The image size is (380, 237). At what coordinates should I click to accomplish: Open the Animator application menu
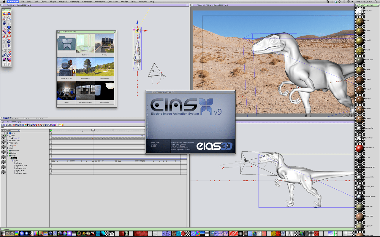point(13,1)
